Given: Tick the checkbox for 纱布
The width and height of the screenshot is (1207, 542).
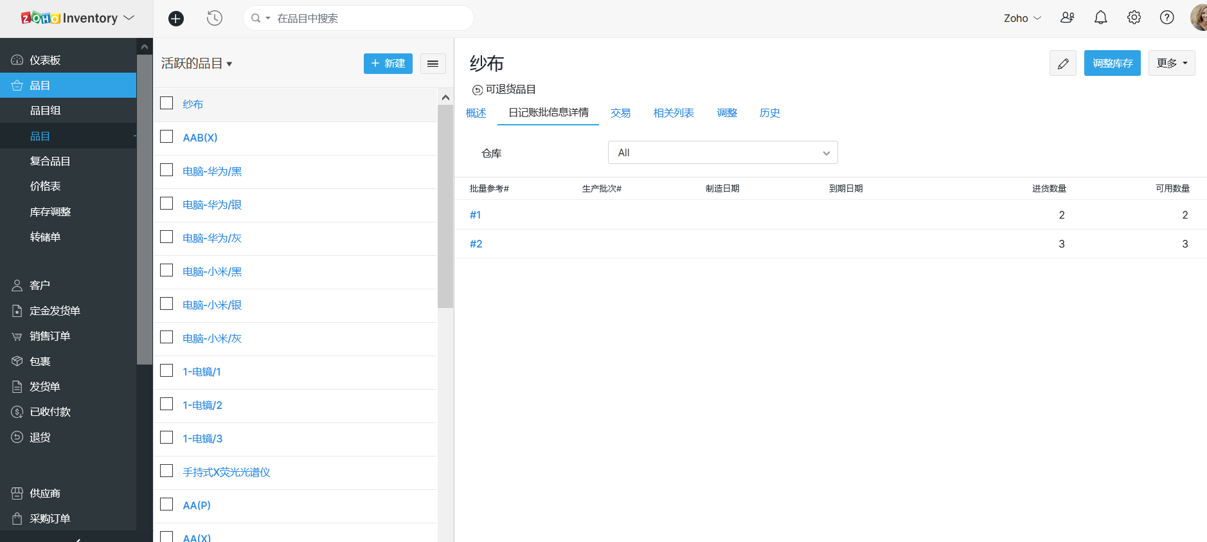Looking at the screenshot, I should (166, 104).
